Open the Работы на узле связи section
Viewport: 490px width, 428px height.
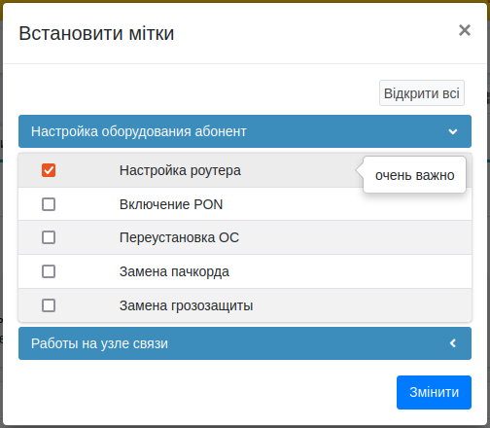[x=245, y=343]
